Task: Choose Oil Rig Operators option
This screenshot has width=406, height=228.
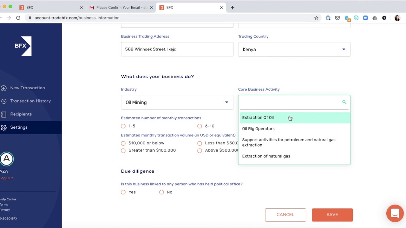Action: tap(258, 129)
